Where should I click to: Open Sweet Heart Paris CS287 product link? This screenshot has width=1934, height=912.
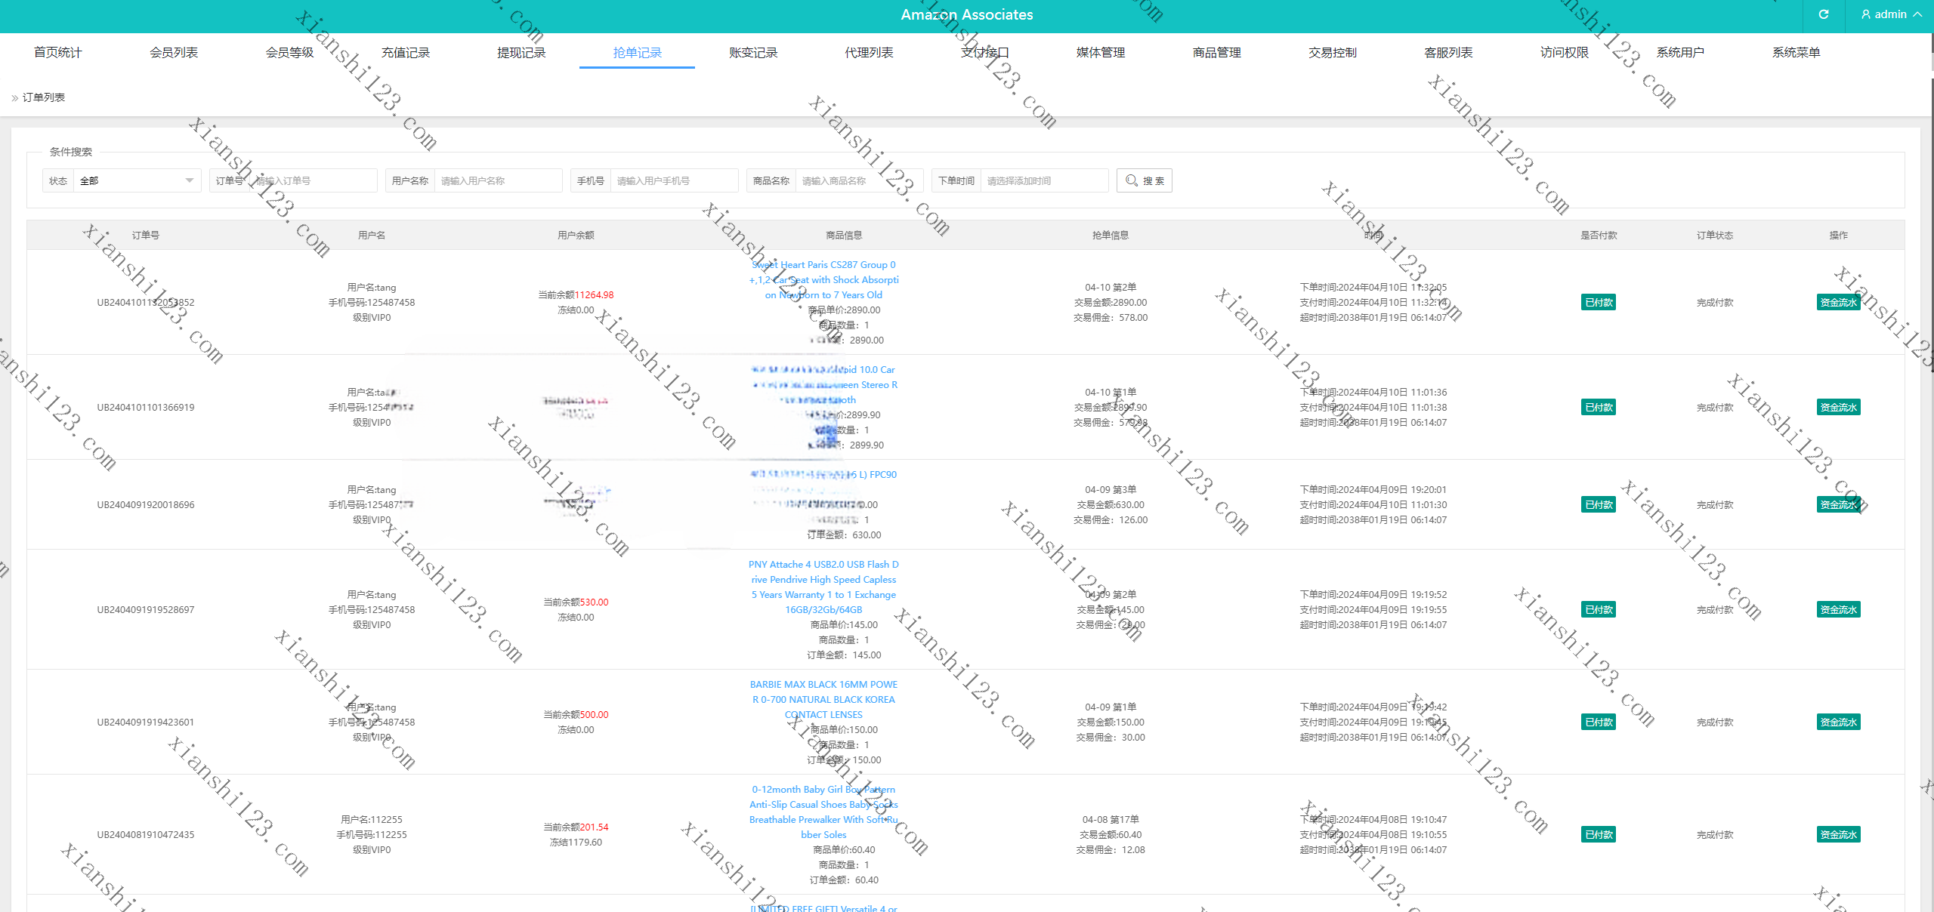click(x=823, y=279)
